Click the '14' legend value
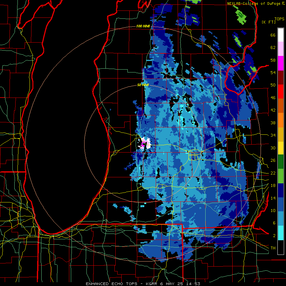This screenshot has width=286, height=286. click(x=273, y=198)
